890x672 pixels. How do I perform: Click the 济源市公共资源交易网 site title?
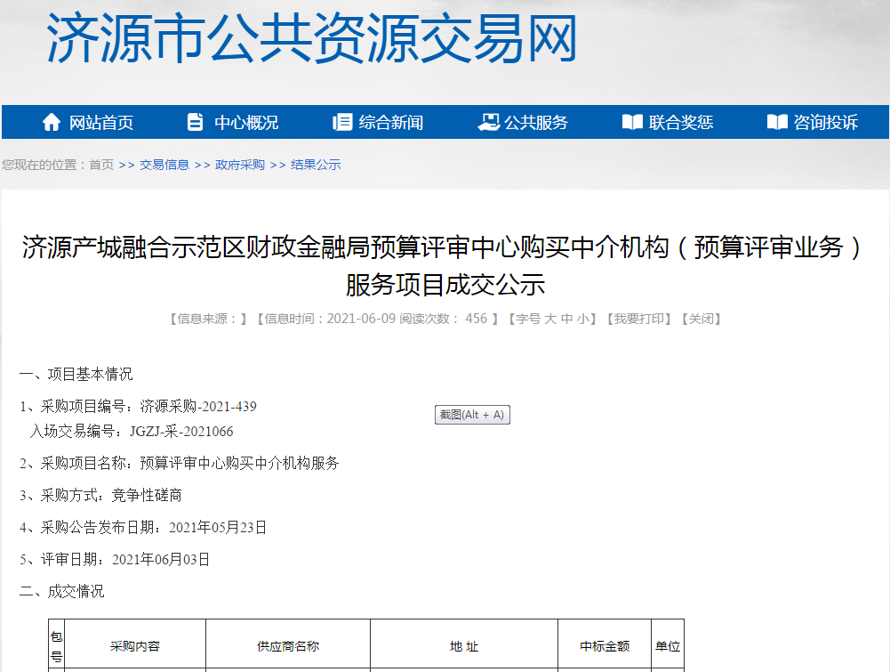(x=312, y=38)
